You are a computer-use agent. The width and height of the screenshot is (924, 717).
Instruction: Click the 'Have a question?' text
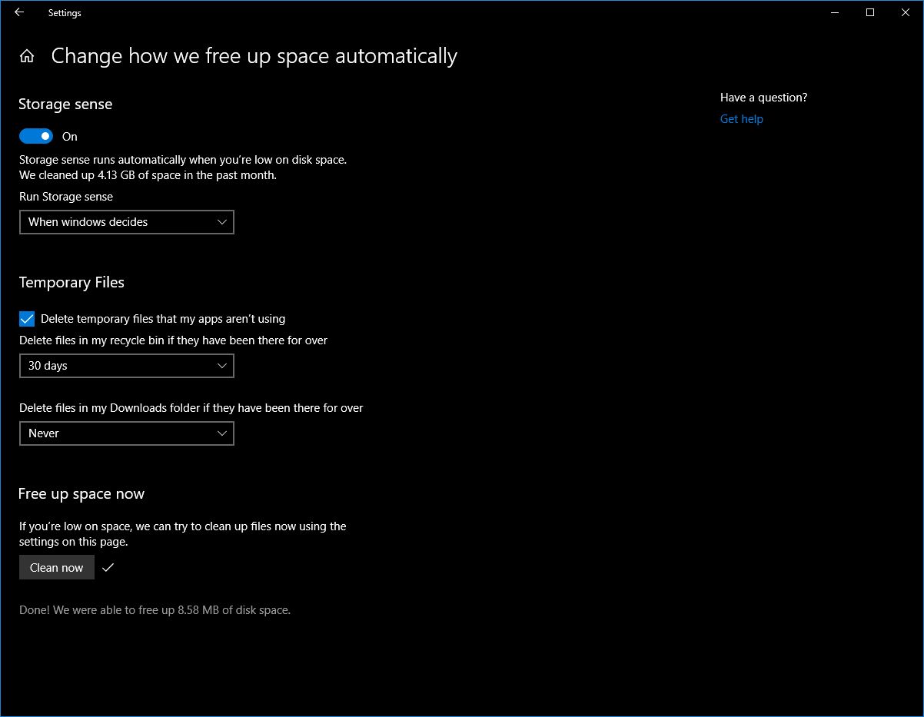[x=764, y=98]
